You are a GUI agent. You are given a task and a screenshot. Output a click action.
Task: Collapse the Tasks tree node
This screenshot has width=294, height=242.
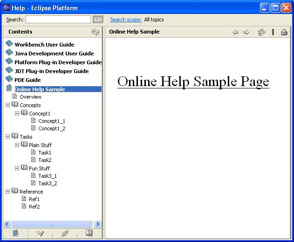[7, 137]
